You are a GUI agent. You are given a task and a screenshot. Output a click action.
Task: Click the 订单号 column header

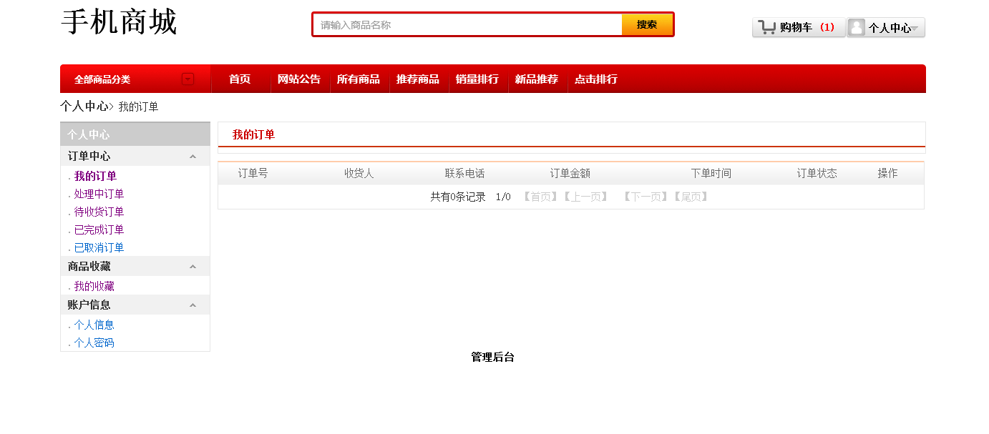253,174
